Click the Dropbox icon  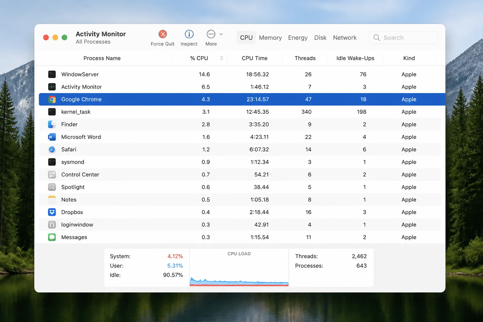pos(52,212)
